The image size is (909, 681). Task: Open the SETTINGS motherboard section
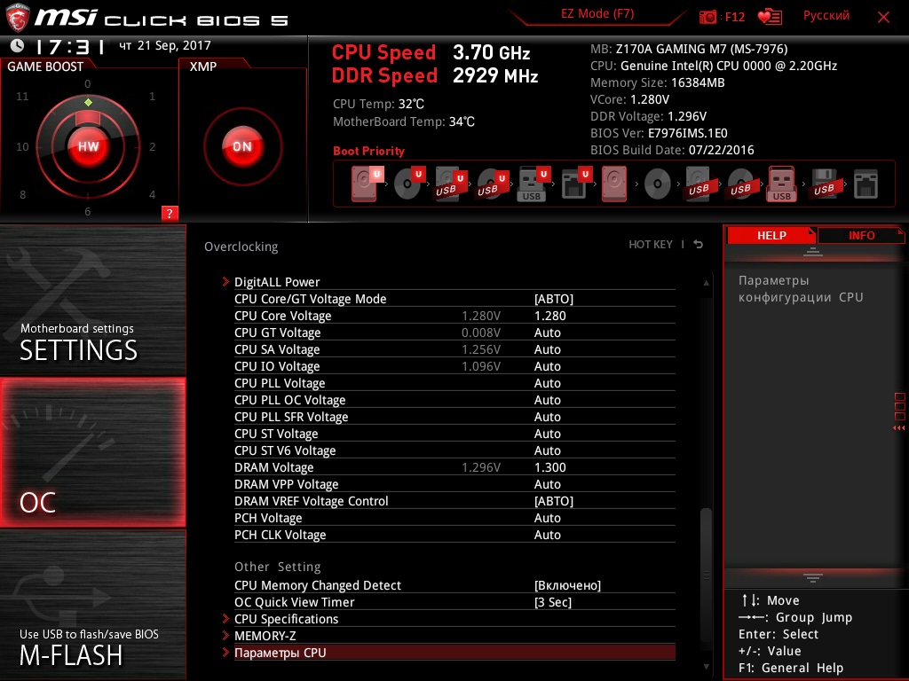pyautogui.click(x=92, y=301)
